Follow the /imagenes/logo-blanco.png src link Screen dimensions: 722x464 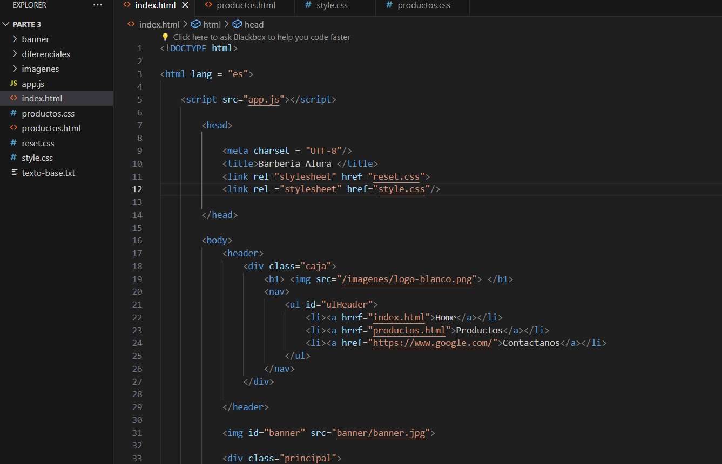click(407, 279)
